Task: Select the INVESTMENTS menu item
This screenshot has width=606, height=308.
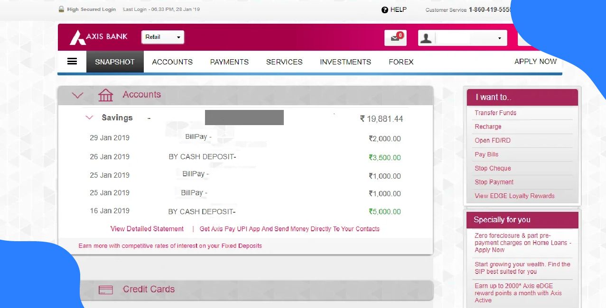Action: (345, 62)
